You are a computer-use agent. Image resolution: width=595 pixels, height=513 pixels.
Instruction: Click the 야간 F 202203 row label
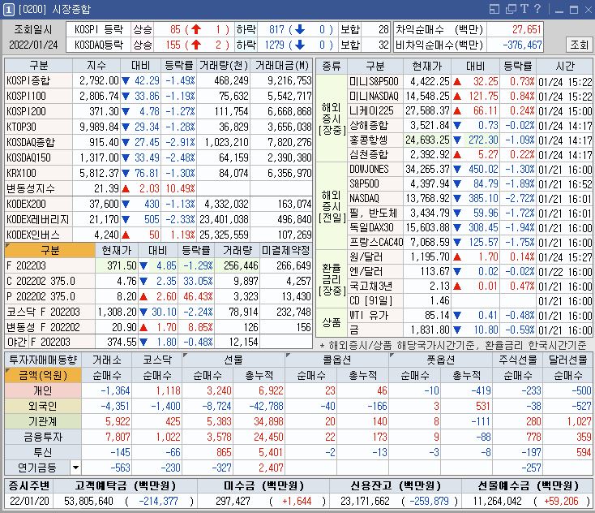click(49, 342)
